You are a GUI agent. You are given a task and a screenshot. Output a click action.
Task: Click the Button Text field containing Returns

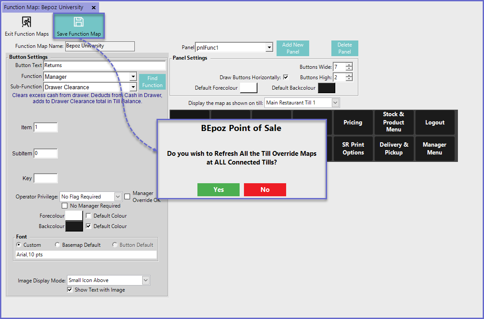click(x=104, y=65)
